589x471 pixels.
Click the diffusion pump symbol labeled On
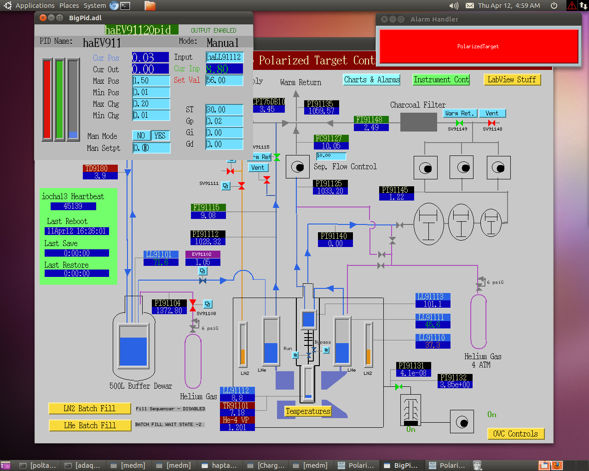click(410, 410)
